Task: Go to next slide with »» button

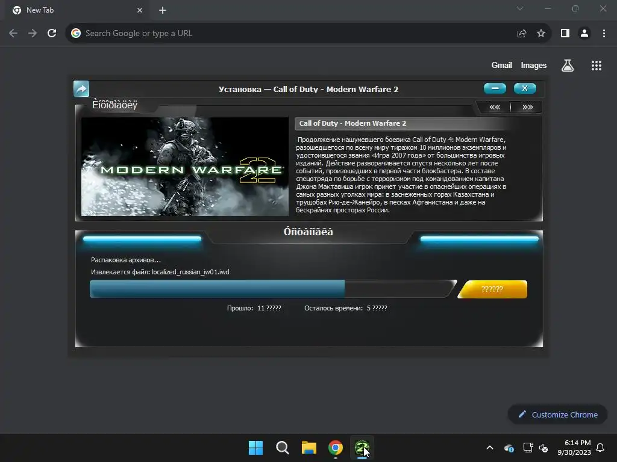Action: pos(527,107)
